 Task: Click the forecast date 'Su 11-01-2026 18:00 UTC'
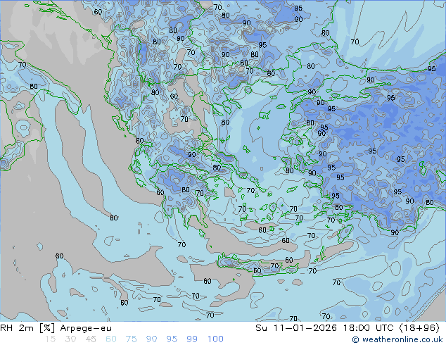pos(324,328)
